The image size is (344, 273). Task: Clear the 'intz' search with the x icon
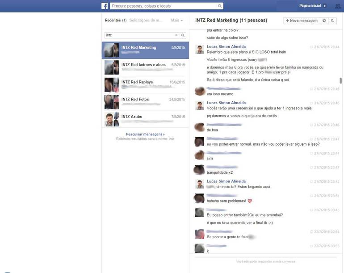pos(176,35)
